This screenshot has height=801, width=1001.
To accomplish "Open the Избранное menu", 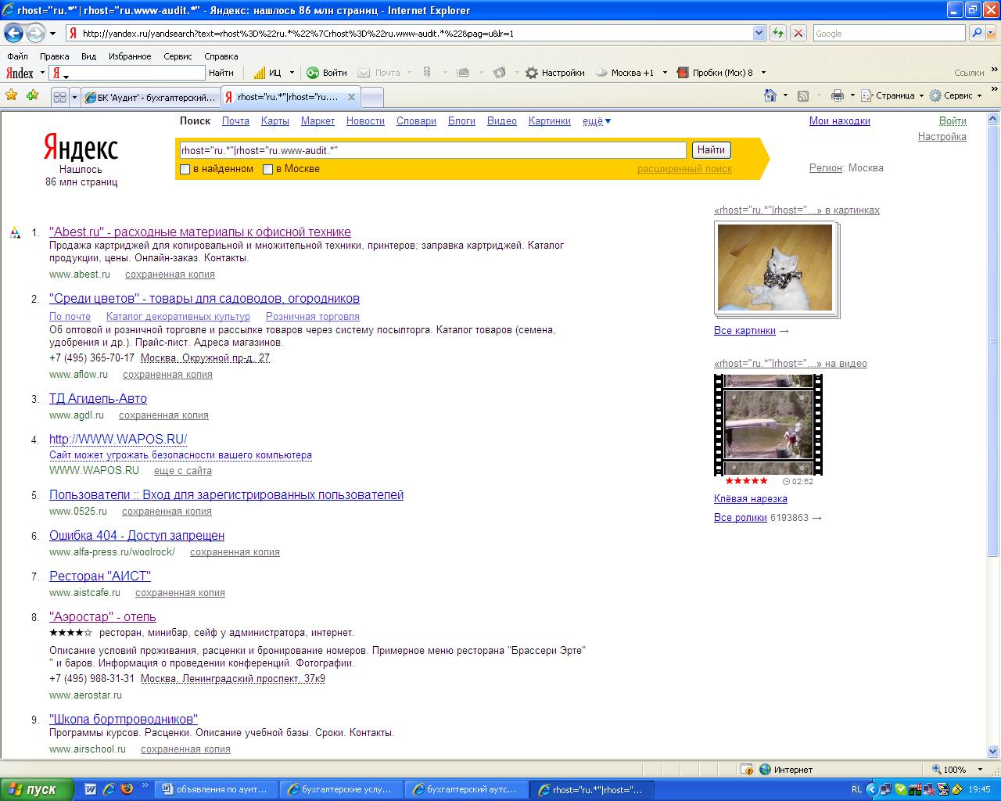I will (130, 56).
